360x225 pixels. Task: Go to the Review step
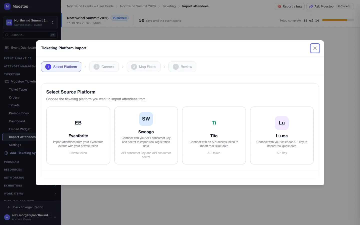182,67
